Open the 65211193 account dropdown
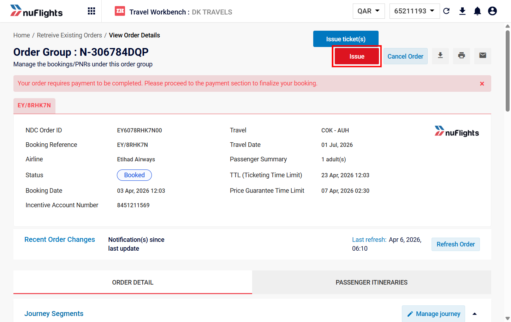Viewport: 511px width, 322px height. pos(415,11)
